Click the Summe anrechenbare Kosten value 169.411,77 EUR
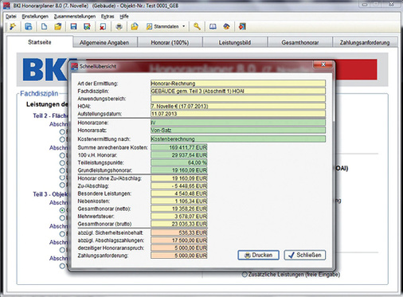This screenshot has width=403, height=297. point(179,147)
